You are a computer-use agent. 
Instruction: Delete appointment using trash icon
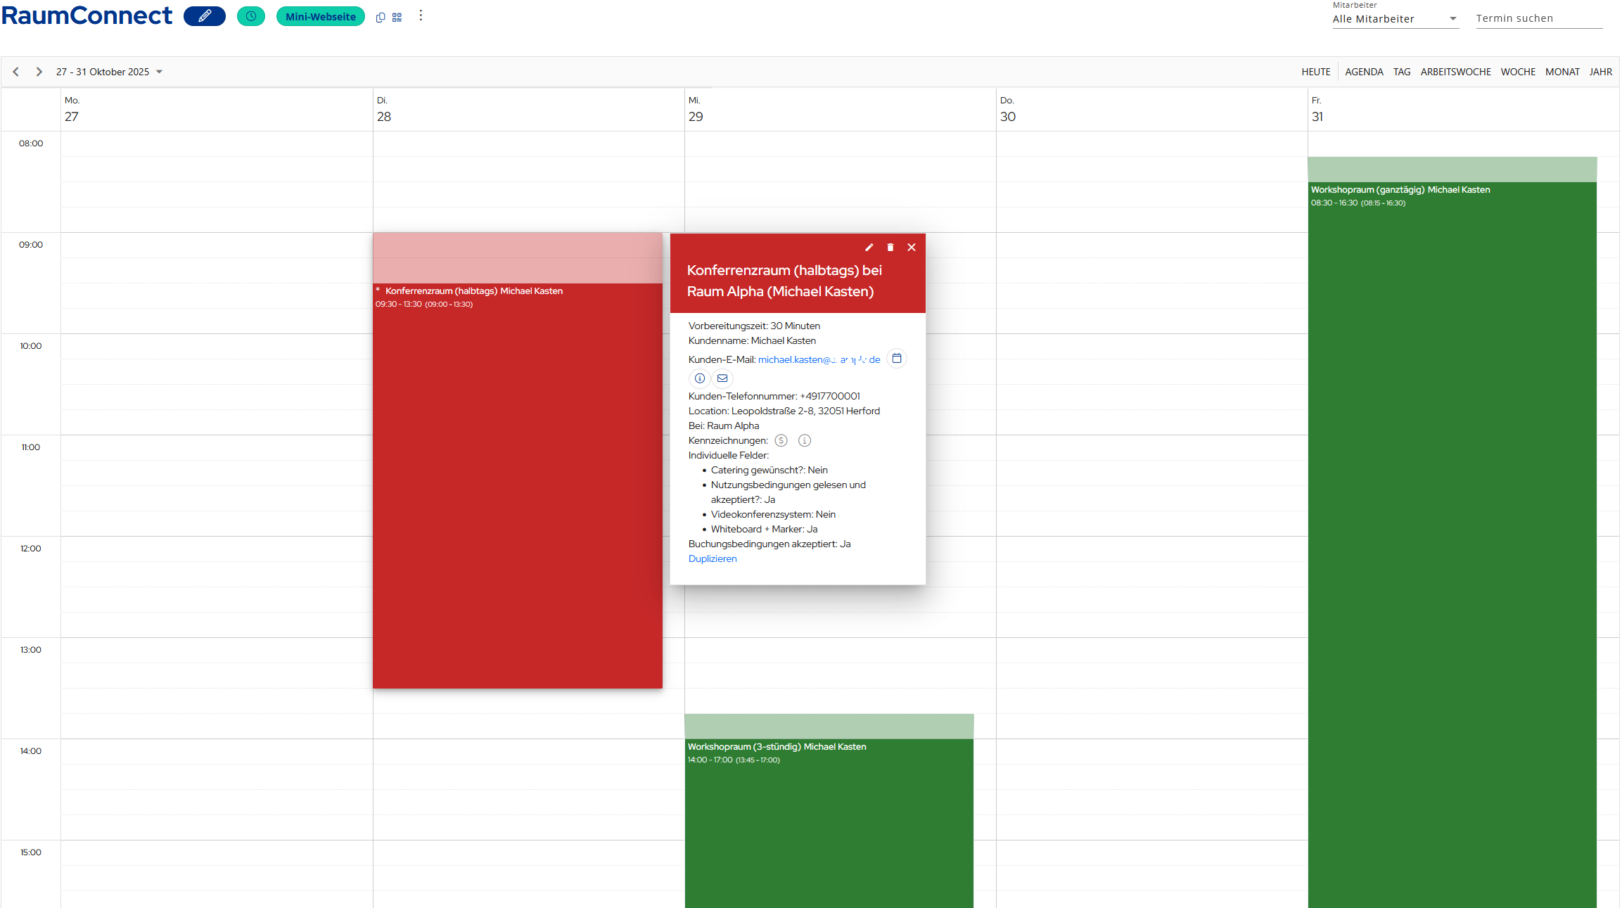tap(890, 248)
